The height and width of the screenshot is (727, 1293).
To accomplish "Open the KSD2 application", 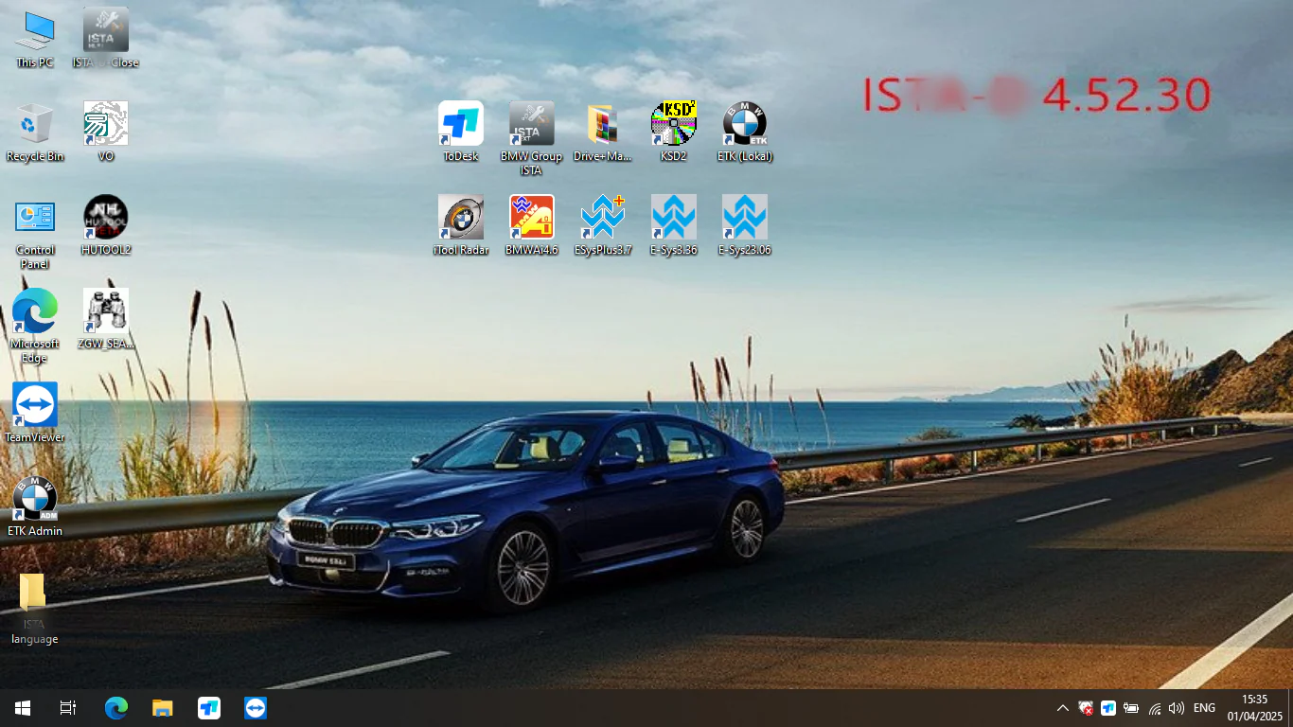I will pyautogui.click(x=673, y=123).
